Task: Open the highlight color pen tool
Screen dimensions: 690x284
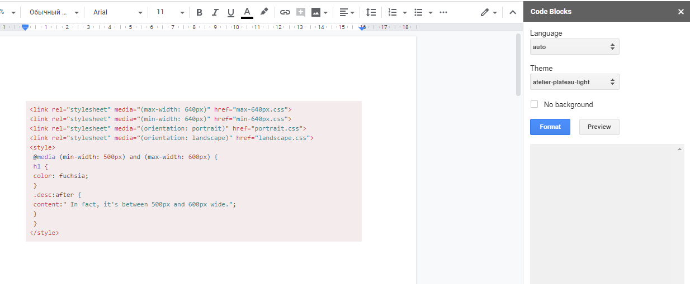Action: coord(264,12)
